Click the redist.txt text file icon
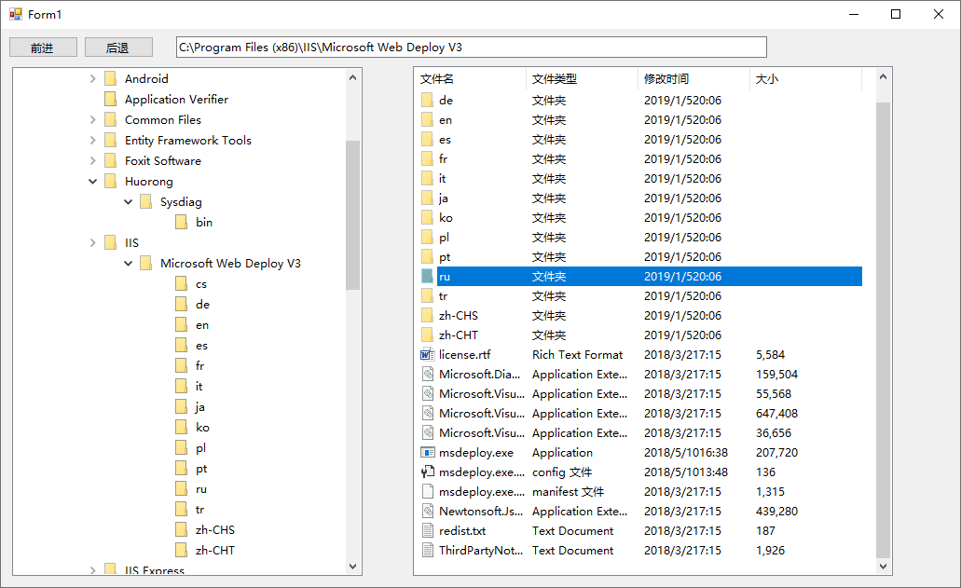This screenshot has width=961, height=588. pyautogui.click(x=427, y=531)
